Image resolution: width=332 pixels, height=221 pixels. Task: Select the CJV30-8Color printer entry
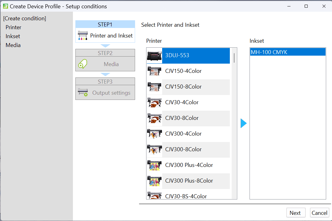(182, 118)
